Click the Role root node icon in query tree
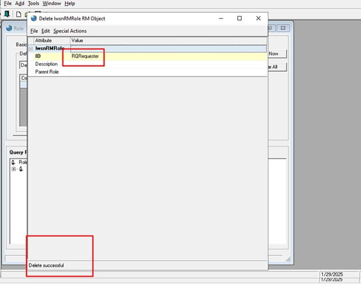361x290 pixels. coord(13,162)
